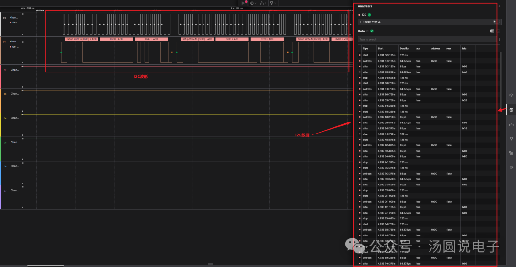Open Extensions panel from sidebar
This screenshot has height=267, width=516.
click(511, 153)
